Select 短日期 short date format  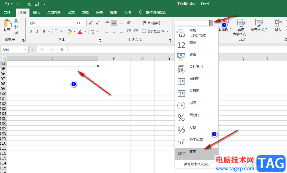coord(197,81)
